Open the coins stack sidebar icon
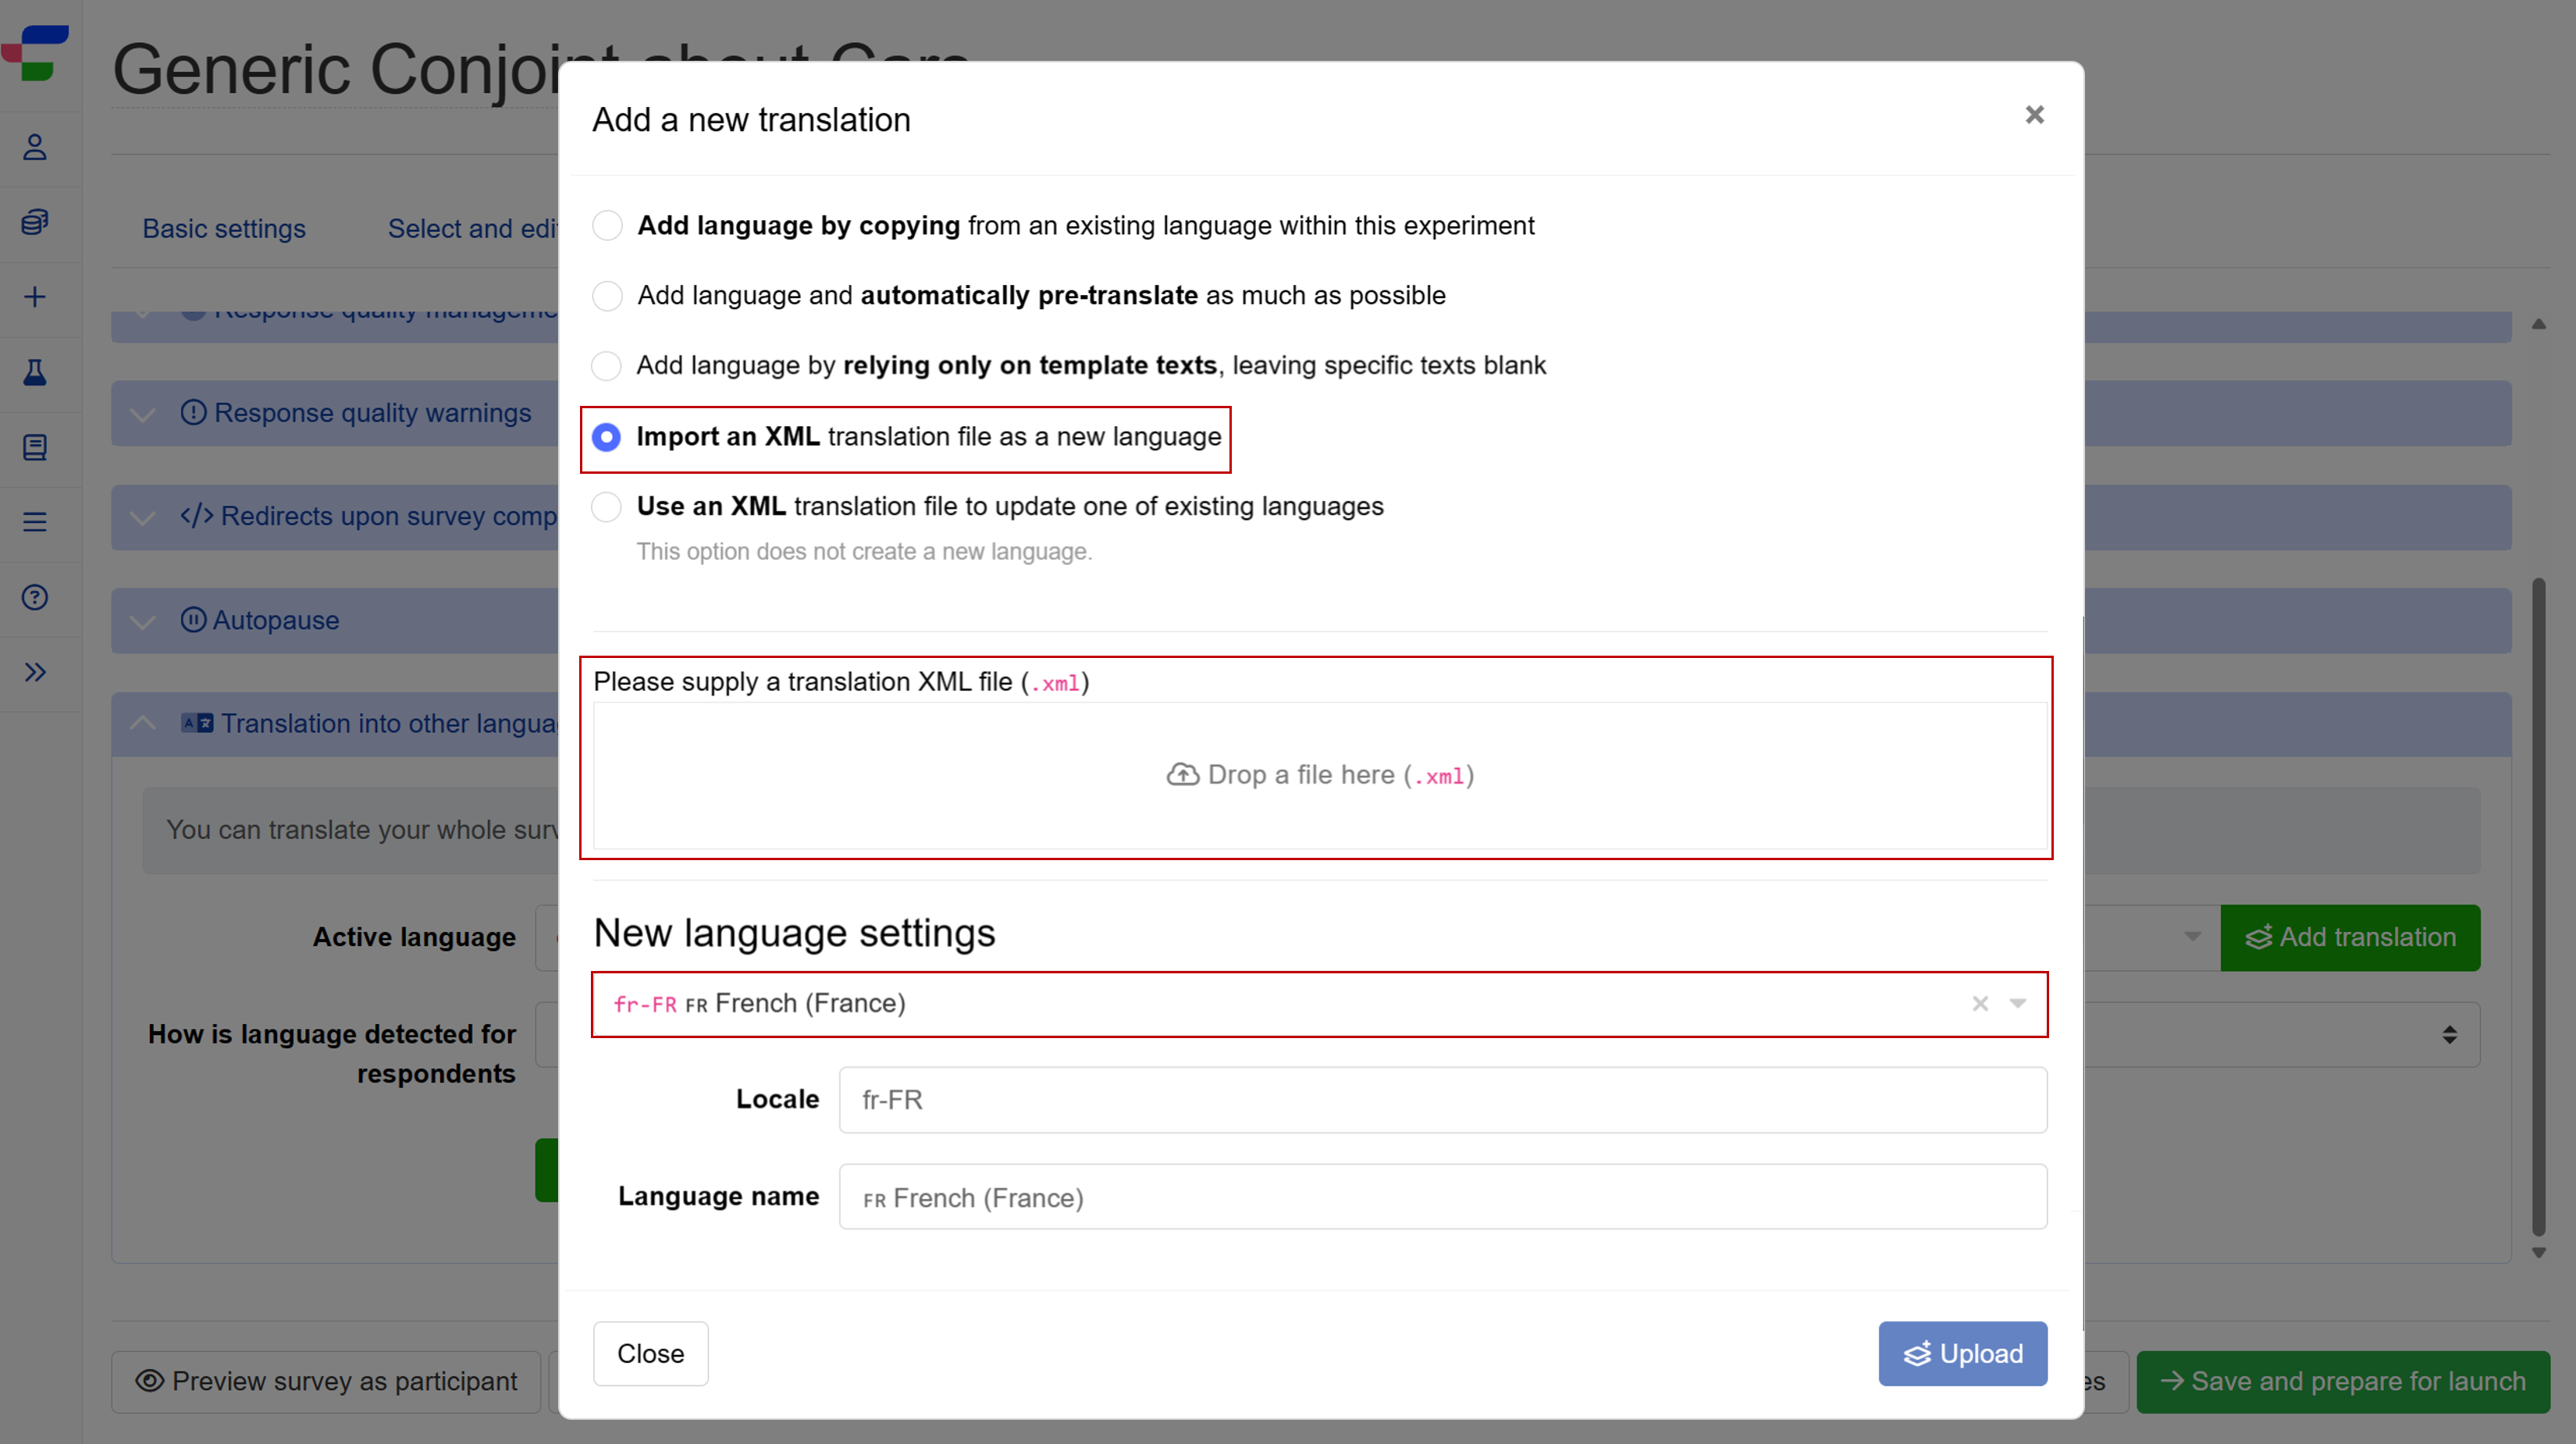This screenshot has height=1444, width=2576. tap(35, 222)
